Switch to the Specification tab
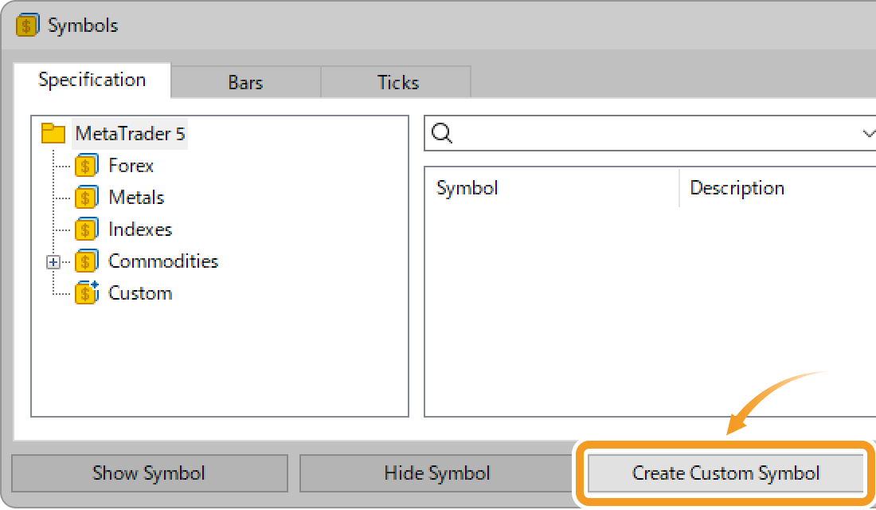Screen dimensions: 876x510 (x=92, y=80)
